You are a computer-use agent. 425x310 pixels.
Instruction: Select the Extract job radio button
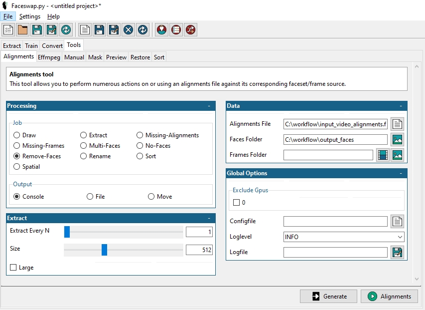(x=94, y=135)
